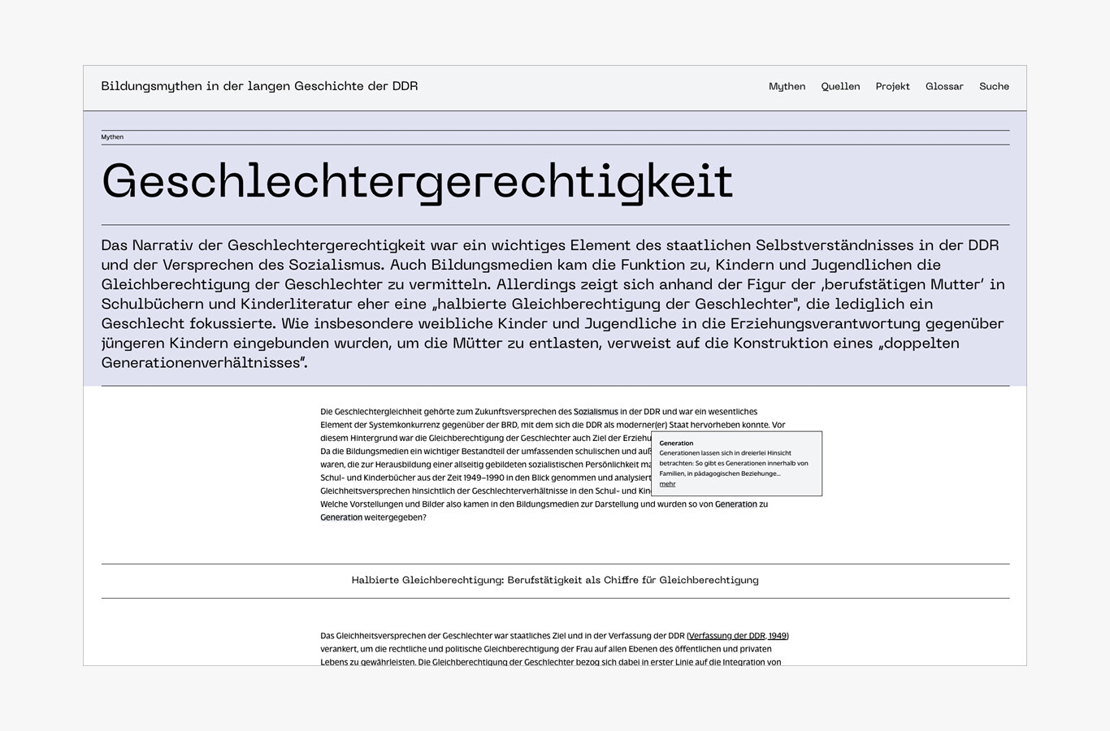1110x731 pixels.
Task: Click the small Mythen breadcrumb above the title
Action: [112, 137]
